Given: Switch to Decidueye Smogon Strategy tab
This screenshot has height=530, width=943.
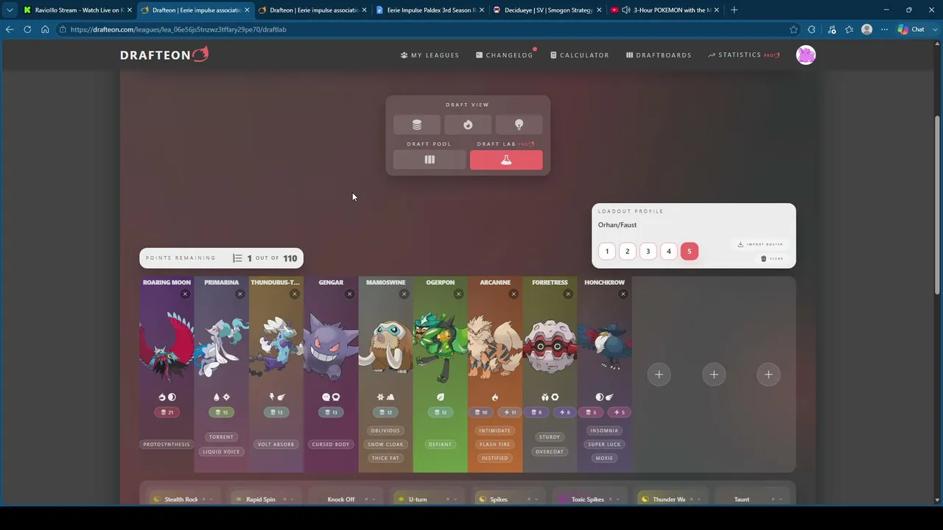Looking at the screenshot, I should pyautogui.click(x=547, y=10).
